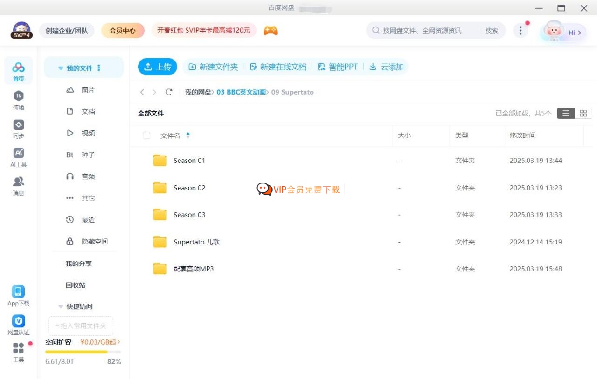
Task: Click 创建企业/团队 button
Action: click(x=67, y=31)
